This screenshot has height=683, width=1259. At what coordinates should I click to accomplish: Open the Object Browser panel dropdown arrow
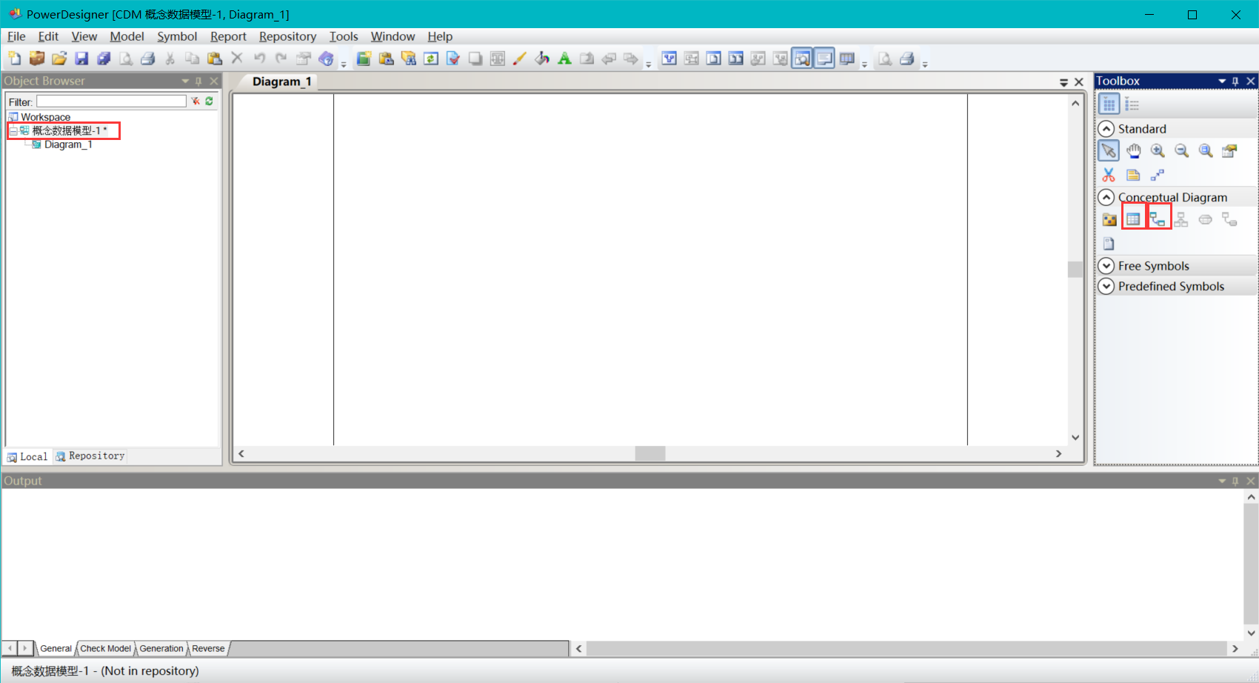coord(185,81)
